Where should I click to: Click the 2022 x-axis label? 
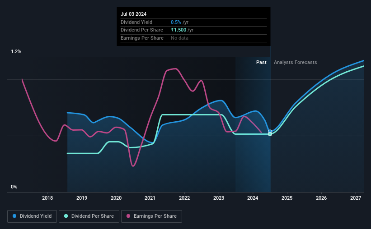184,198
